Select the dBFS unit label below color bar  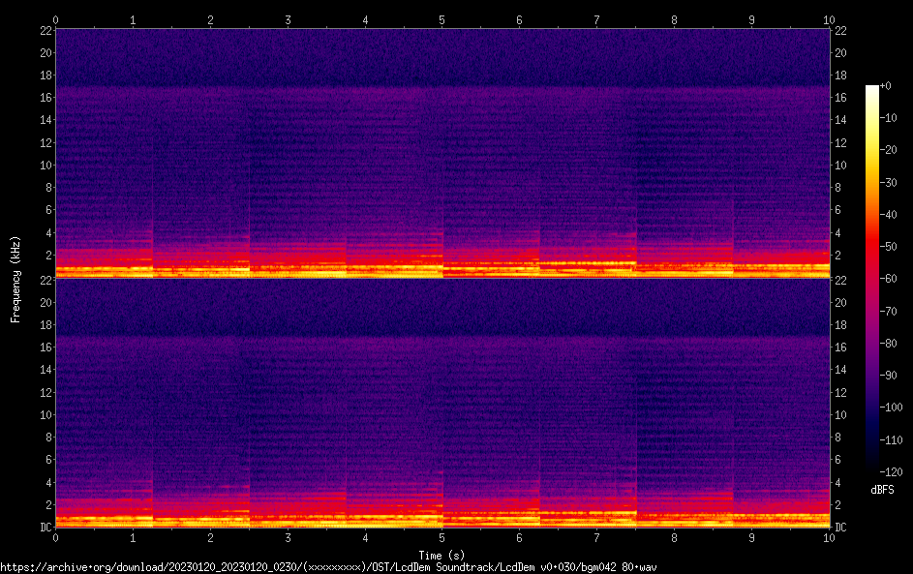(882, 490)
